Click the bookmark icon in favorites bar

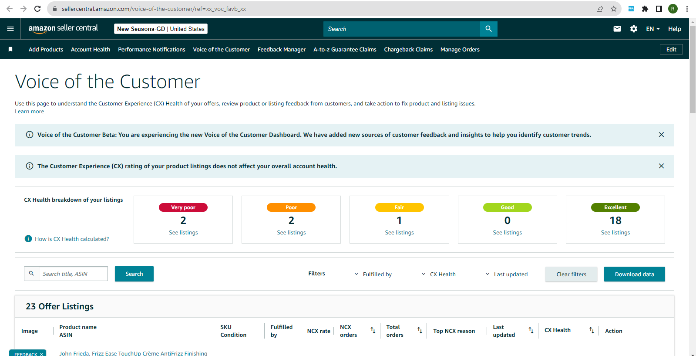(x=10, y=49)
